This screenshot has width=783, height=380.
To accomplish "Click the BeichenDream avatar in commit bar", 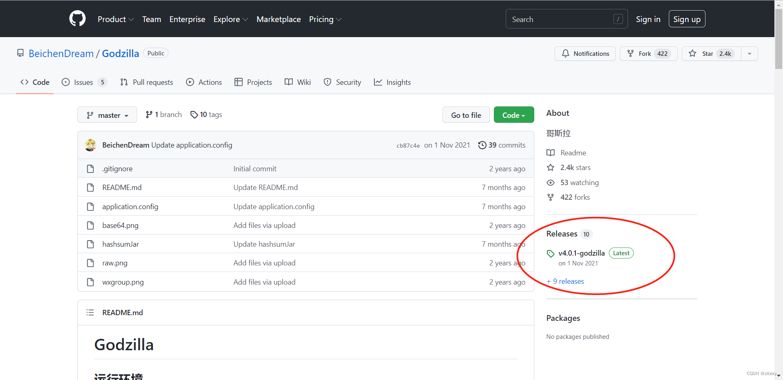I will 91,145.
